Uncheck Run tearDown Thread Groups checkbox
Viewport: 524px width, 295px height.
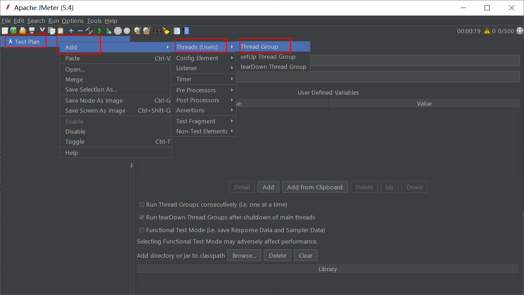click(x=142, y=217)
